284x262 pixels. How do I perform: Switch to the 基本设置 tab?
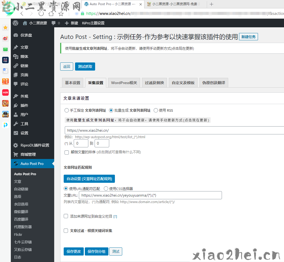[x=72, y=83]
